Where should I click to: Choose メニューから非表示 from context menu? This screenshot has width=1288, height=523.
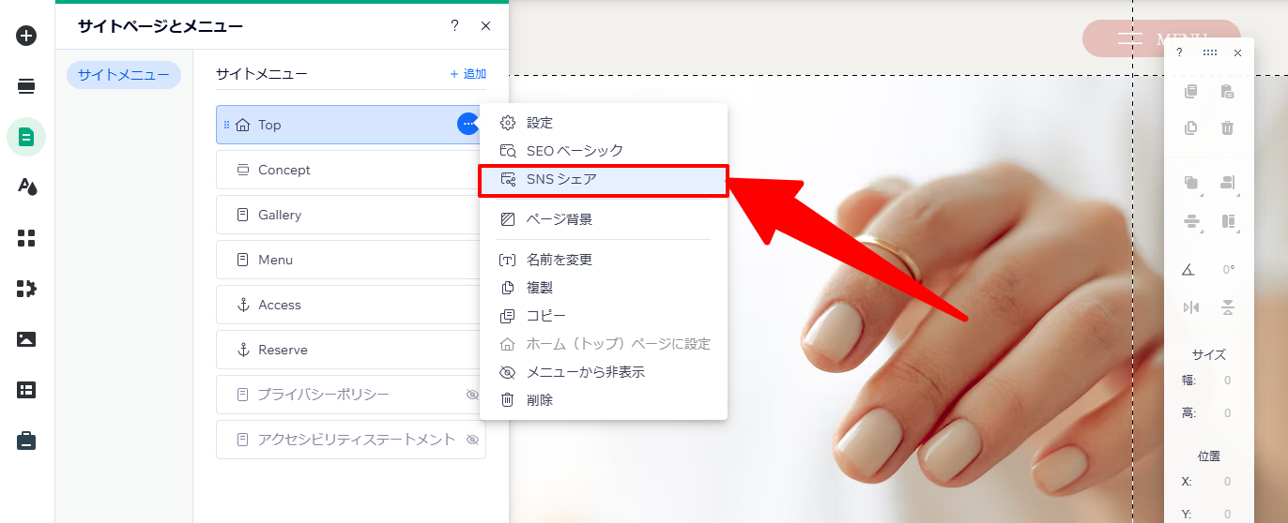point(604,372)
